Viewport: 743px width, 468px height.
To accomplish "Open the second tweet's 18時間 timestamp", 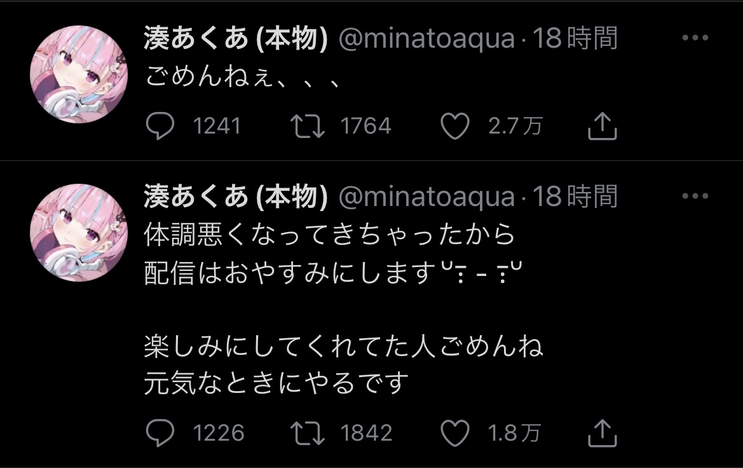I will tap(575, 197).
